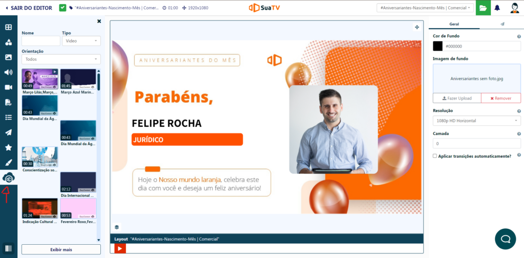Screen dimensions: 524x258
Task: Open the green folder icon in header
Action: [x=483, y=8]
